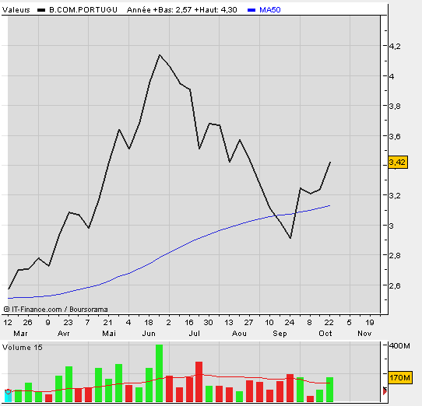Image resolution: width=422 pixels, height=406 pixels.
Task: Click the price low point near 24 September
Action: (290, 238)
